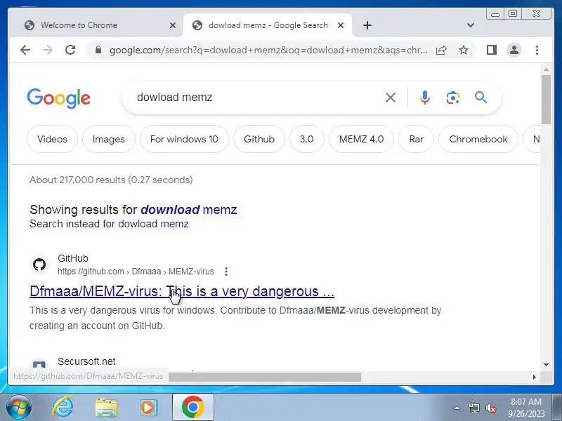Screen dimensions: 562x421
Task: Go back using Chrome's back arrow
Action: click(x=25, y=50)
